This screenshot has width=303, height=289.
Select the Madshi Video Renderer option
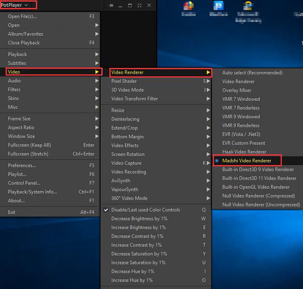pyautogui.click(x=246, y=161)
